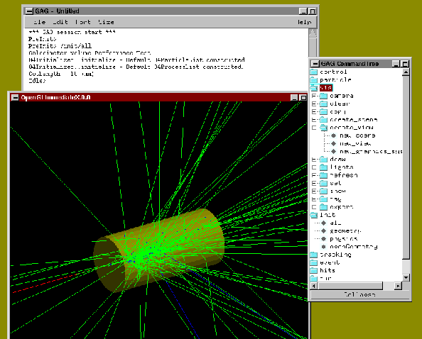This screenshot has height=339, width=422.
Task: Click the 'PreInit> /init/all' console line
Action: (60, 46)
